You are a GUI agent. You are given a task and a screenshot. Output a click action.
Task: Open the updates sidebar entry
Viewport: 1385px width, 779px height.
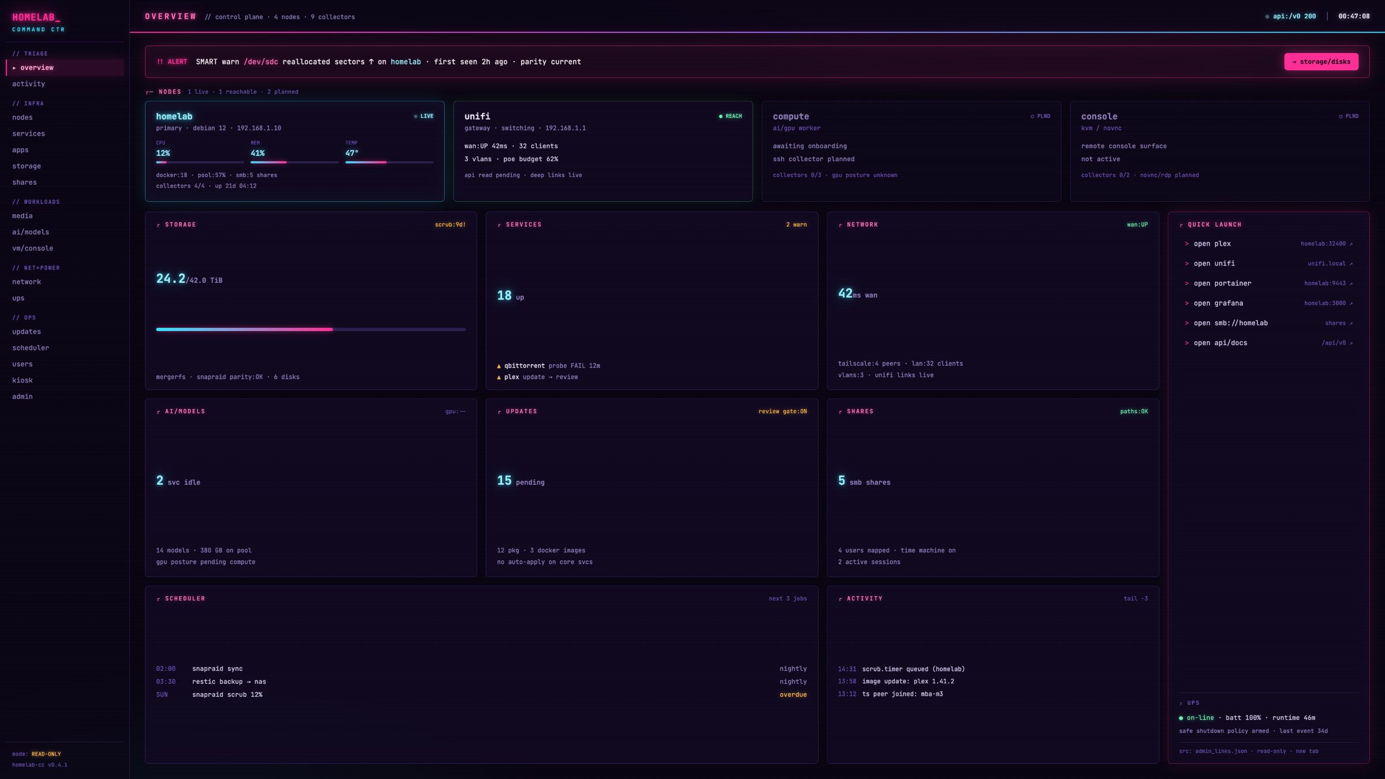(65, 331)
